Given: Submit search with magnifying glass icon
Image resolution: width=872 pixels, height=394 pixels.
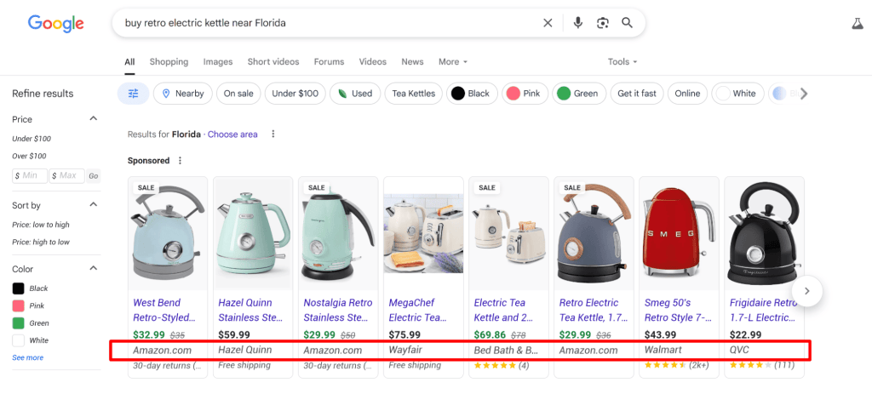Looking at the screenshot, I should 628,23.
